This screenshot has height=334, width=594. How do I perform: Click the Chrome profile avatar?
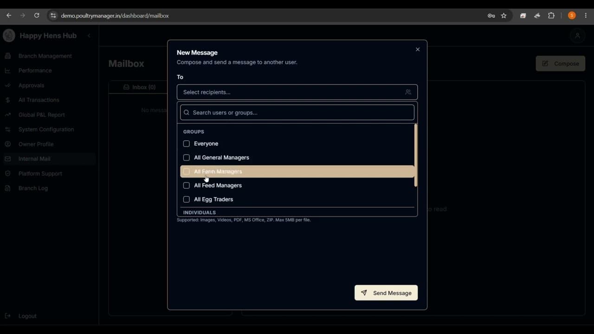[x=572, y=16]
